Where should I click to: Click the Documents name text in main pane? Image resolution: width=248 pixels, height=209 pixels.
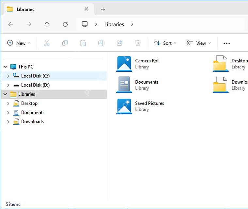[147, 82]
